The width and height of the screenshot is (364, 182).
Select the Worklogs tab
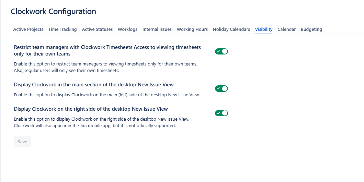coord(127,29)
